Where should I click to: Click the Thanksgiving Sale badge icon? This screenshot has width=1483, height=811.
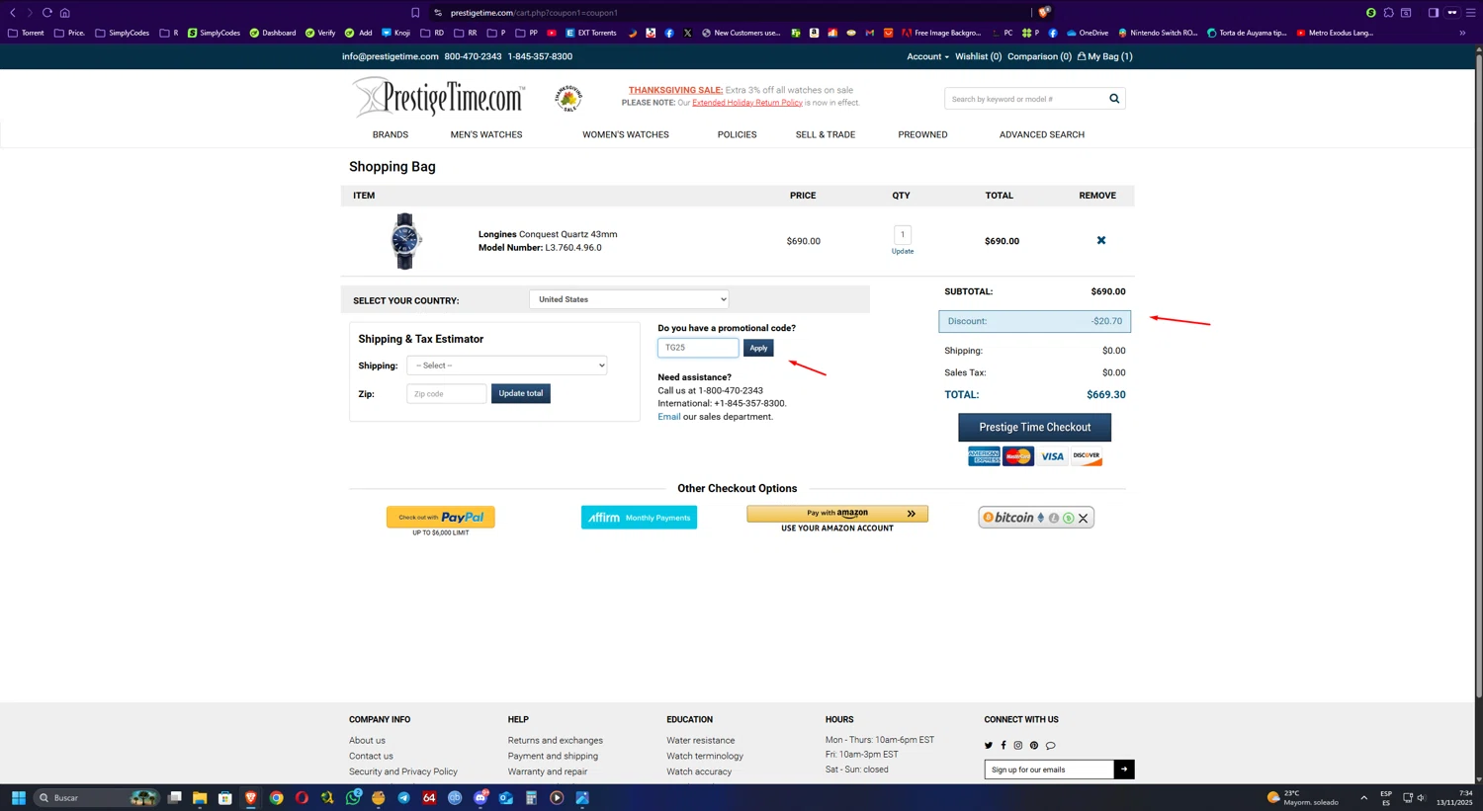(568, 98)
